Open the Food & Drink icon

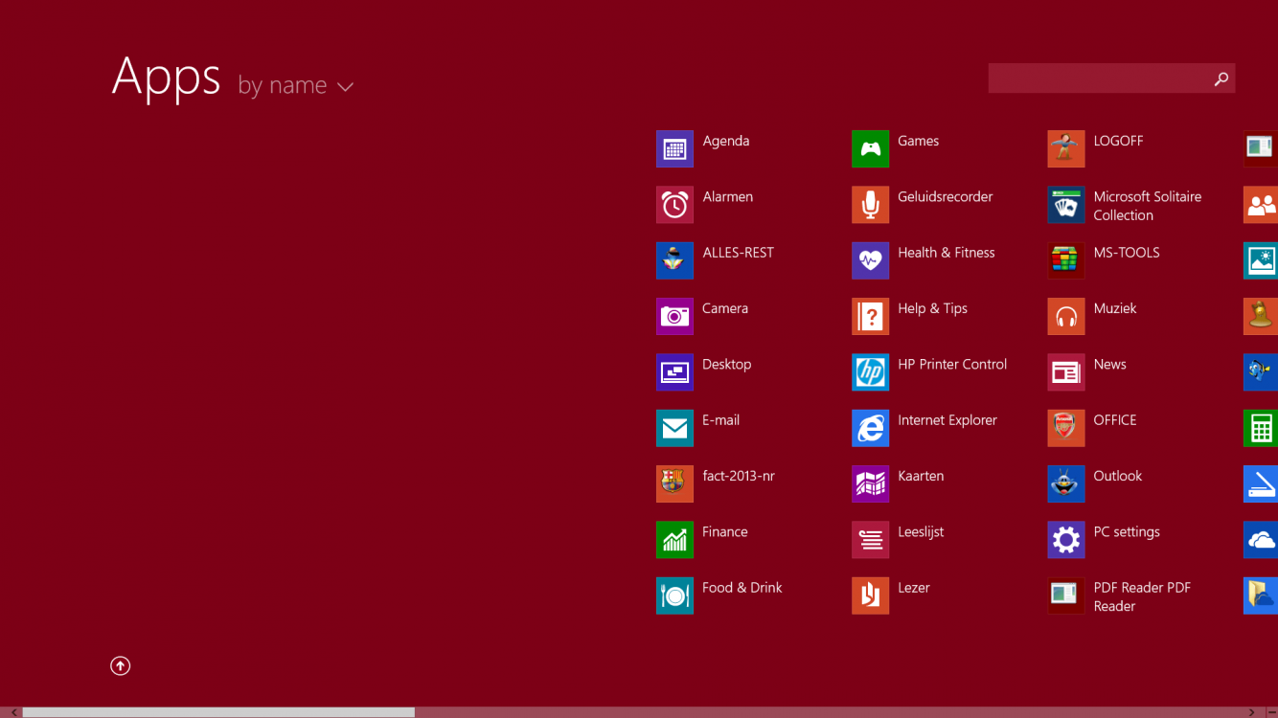(x=674, y=595)
